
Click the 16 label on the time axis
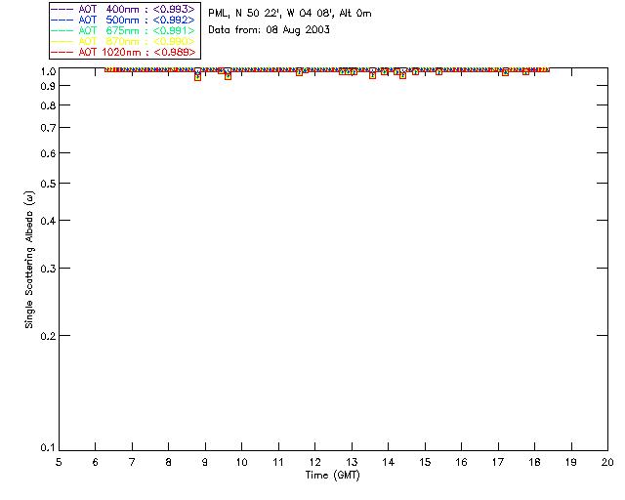(461, 462)
